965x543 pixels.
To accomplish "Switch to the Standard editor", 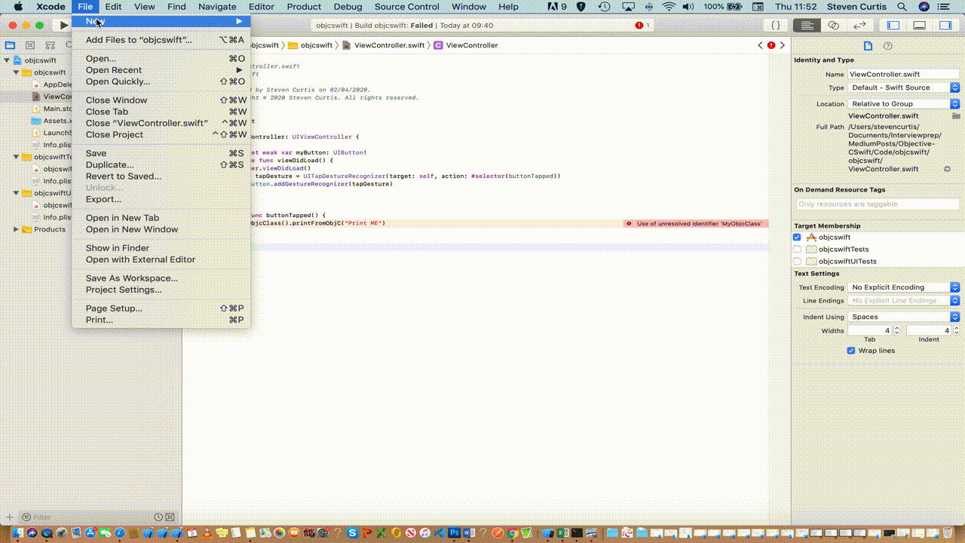I will (807, 26).
